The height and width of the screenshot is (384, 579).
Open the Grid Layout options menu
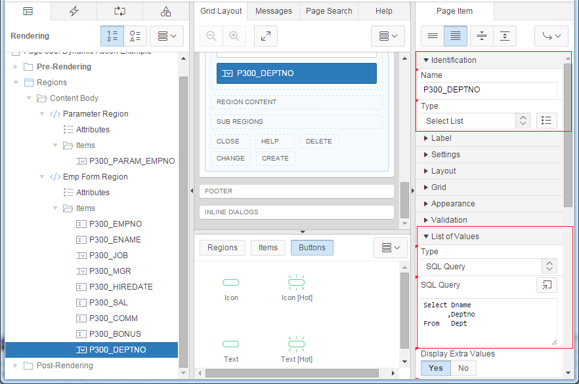coord(388,36)
